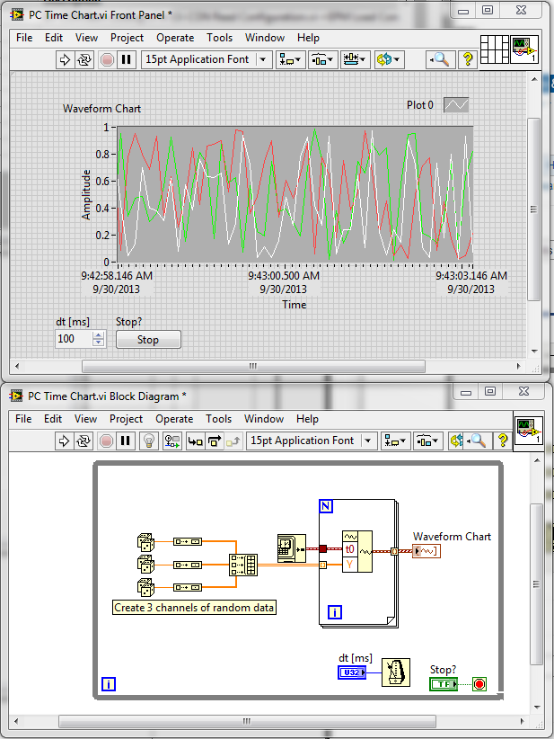Select Get Date/Time node
The height and width of the screenshot is (739, 554).
point(291,548)
